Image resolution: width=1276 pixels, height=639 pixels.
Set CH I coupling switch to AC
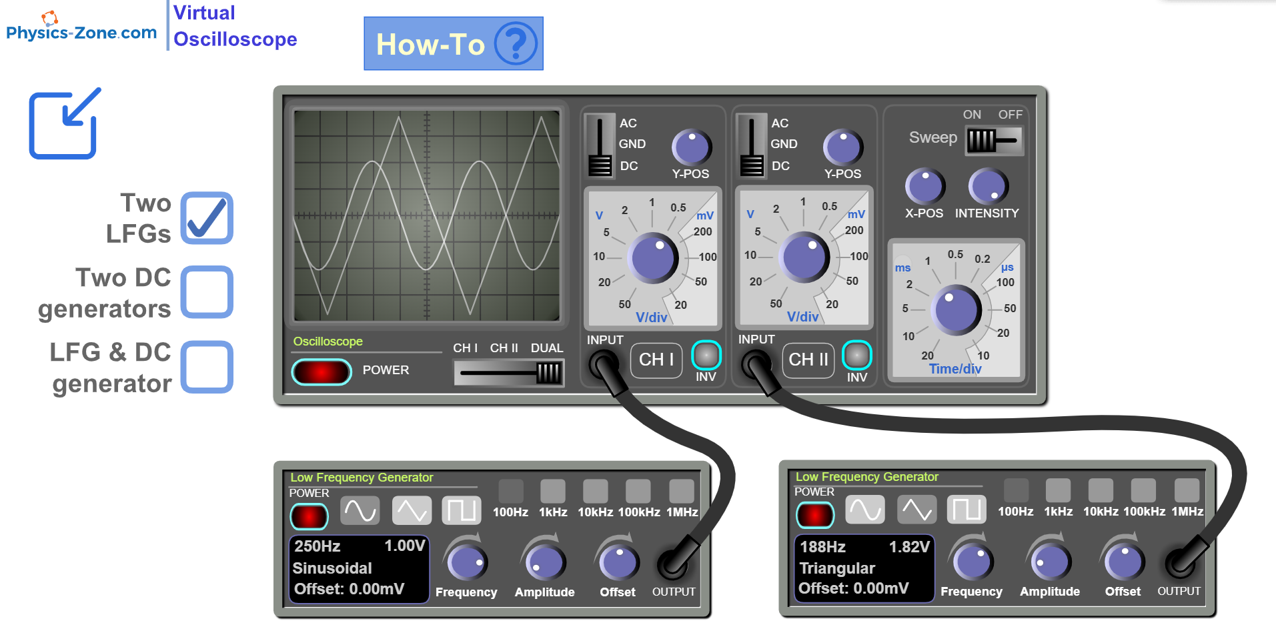pyautogui.click(x=599, y=123)
